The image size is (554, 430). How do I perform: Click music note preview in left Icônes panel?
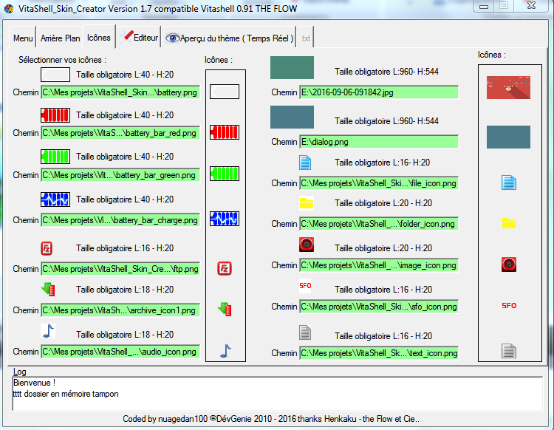225,351
